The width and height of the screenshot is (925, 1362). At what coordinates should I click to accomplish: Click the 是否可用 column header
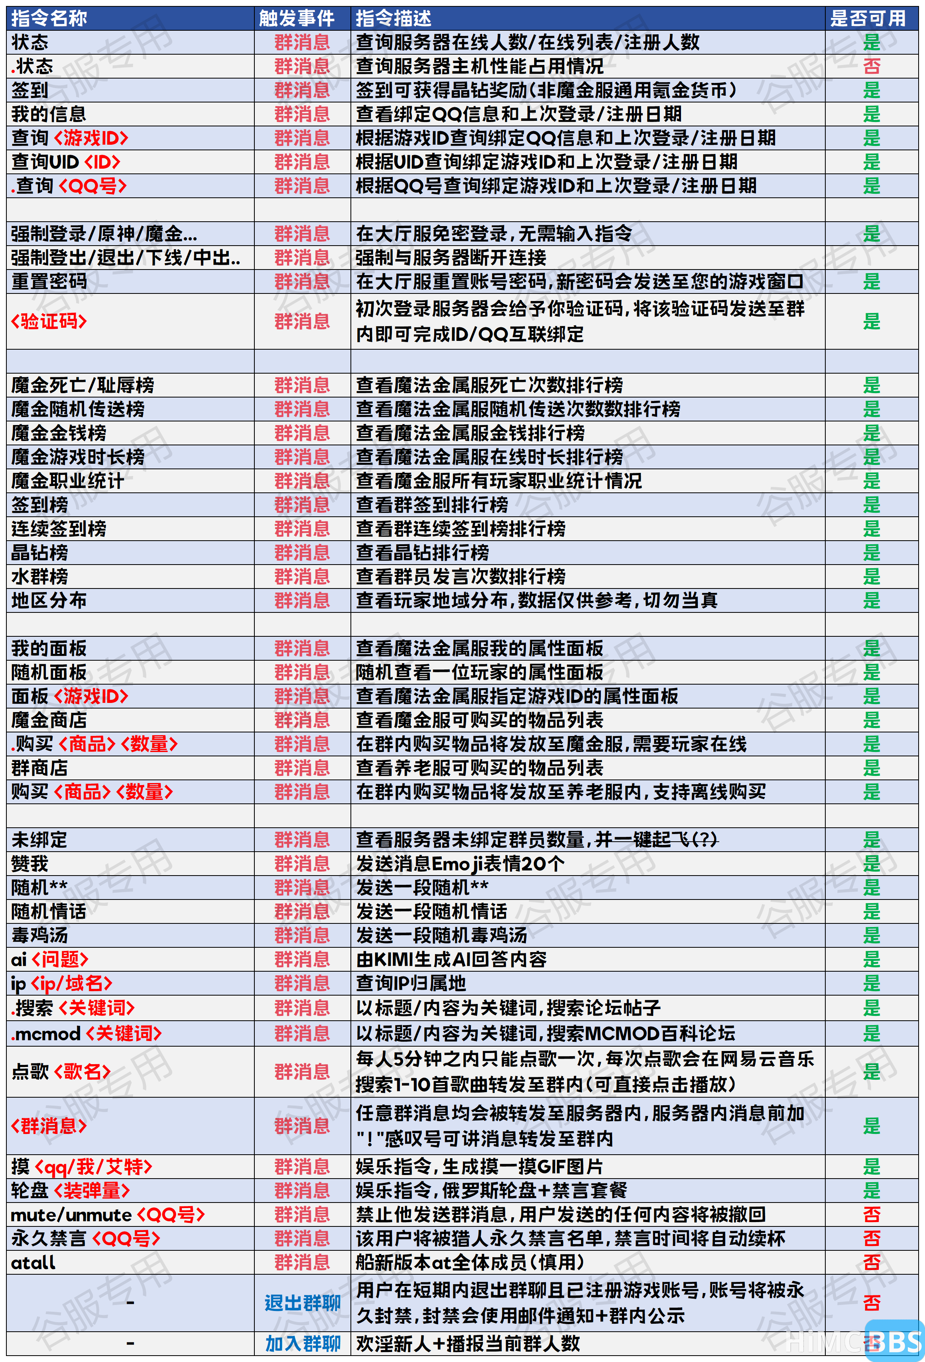(x=872, y=18)
